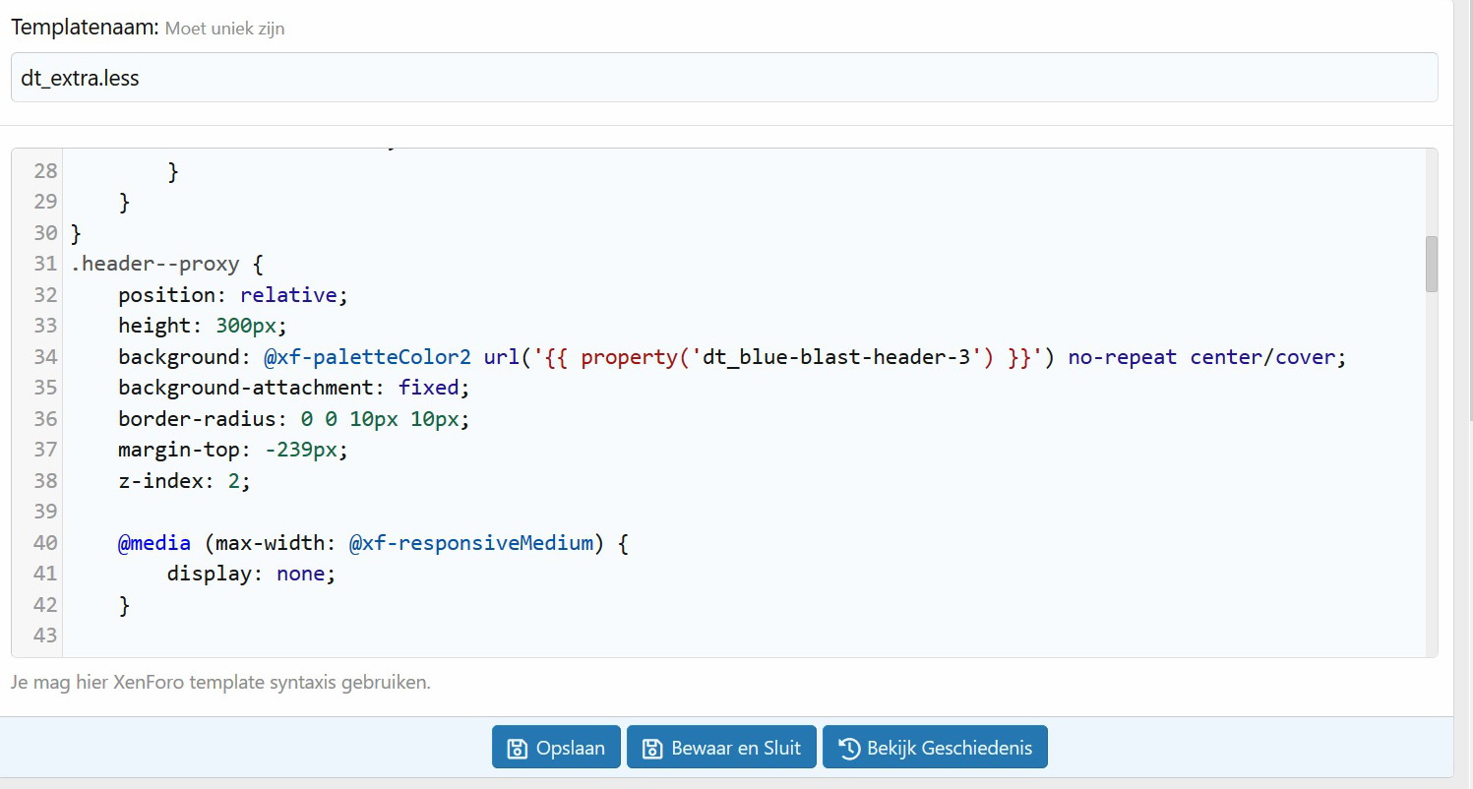Click the floppy disk icon in Opslaan
1473x789 pixels.
tap(517, 749)
